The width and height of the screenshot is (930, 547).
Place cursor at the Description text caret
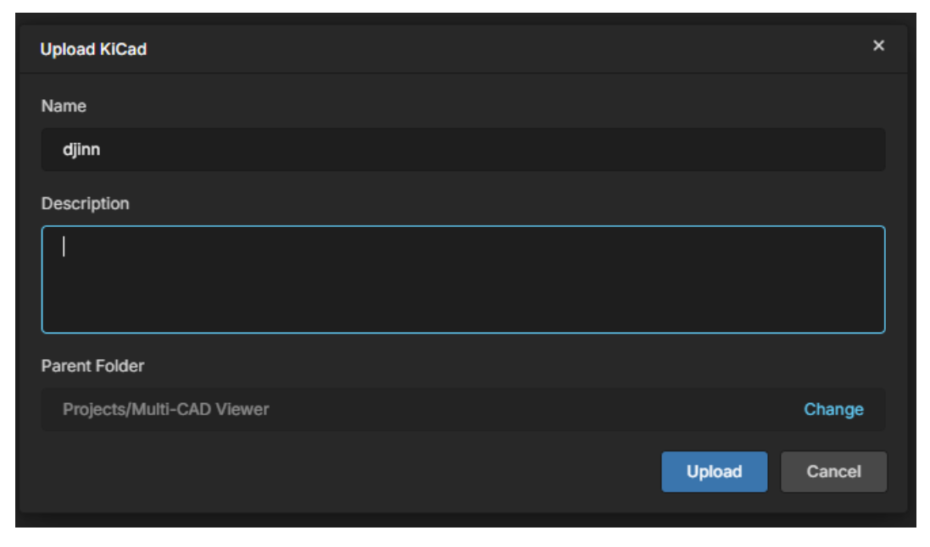pos(64,246)
